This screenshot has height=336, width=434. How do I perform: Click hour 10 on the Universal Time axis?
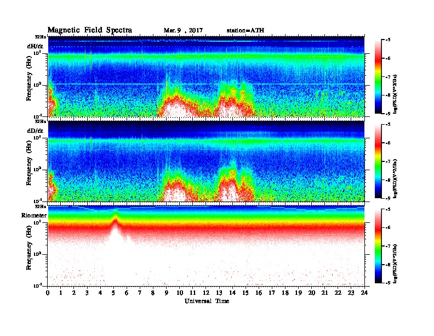180,293
